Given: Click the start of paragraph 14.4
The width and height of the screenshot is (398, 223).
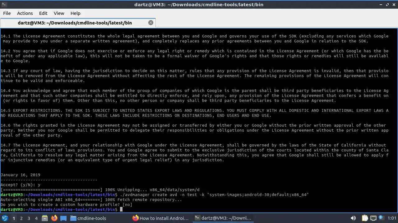Looking at the screenshot, I should pyautogui.click(x=6, y=91).
